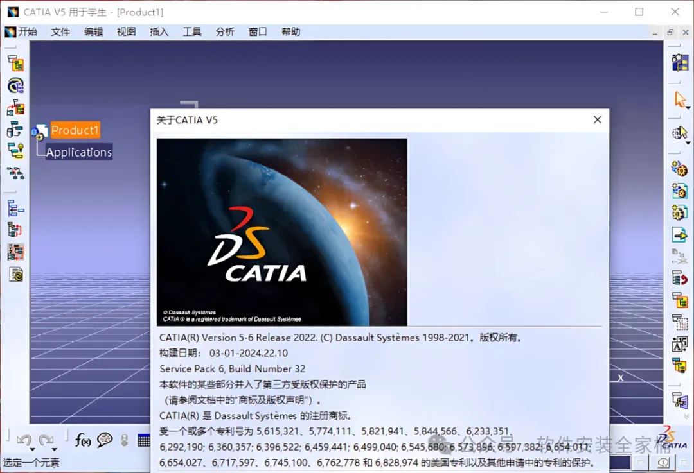Click the small network tree with red arrow icon
Viewport: 694px width, 473px height.
click(x=15, y=173)
